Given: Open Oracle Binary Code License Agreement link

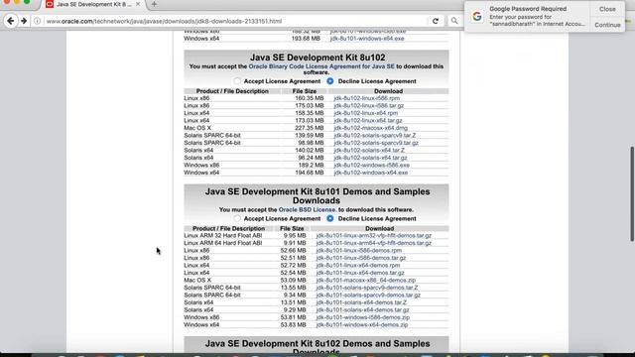Looking at the screenshot, I should [x=321, y=66].
